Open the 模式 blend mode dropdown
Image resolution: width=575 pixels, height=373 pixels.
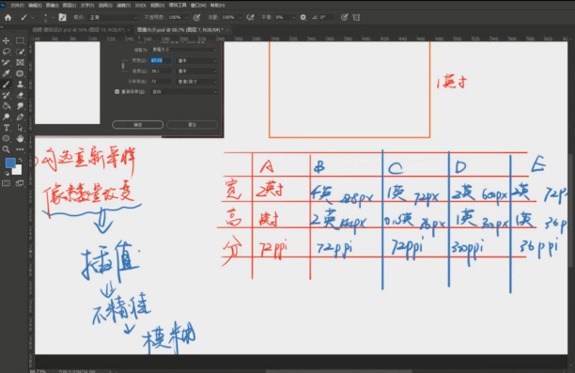[x=114, y=17]
